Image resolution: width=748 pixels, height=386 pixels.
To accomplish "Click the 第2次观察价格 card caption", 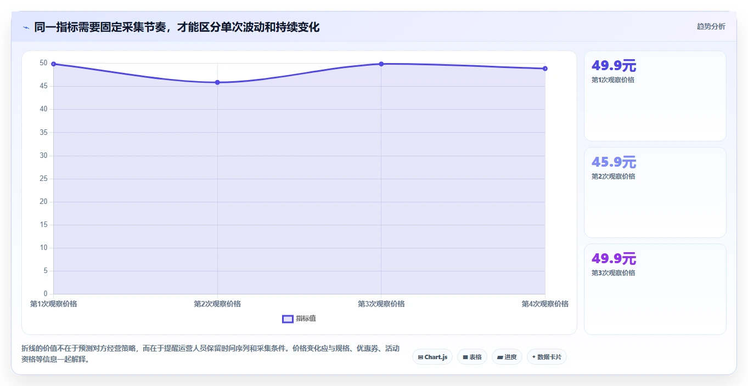I will pyautogui.click(x=613, y=177).
